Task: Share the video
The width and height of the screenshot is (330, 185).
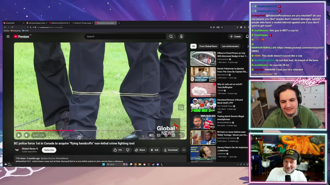Action: pos(140,150)
